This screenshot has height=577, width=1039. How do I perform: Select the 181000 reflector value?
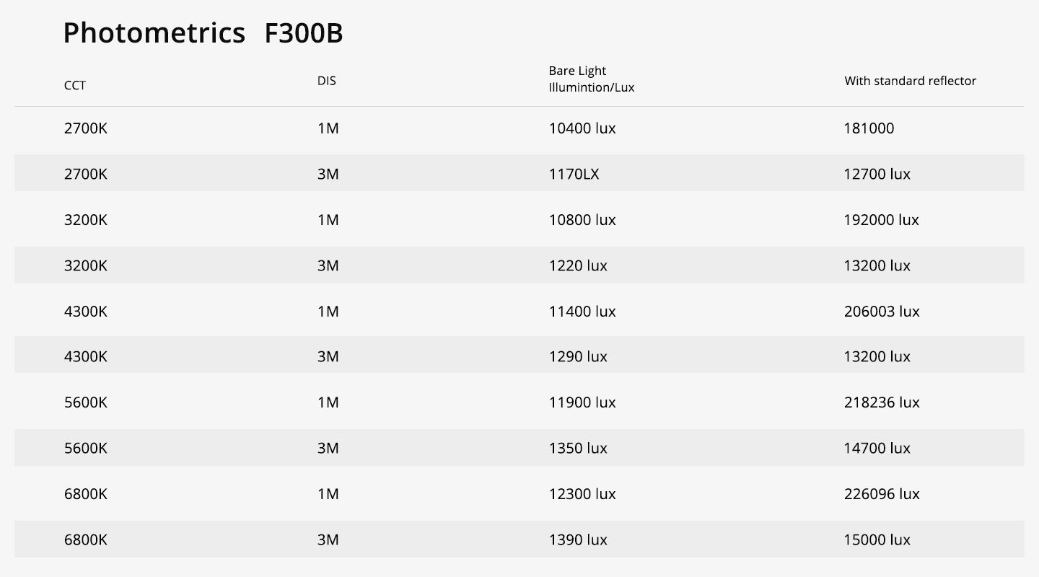(x=869, y=128)
